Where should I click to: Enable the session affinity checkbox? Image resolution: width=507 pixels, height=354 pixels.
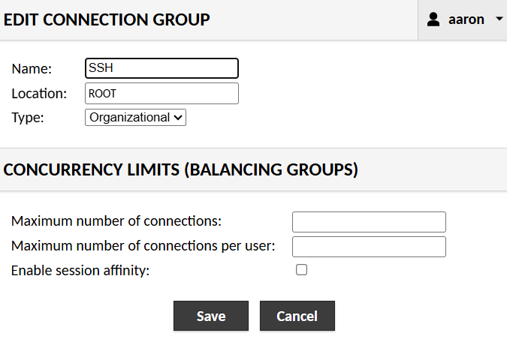tap(302, 270)
